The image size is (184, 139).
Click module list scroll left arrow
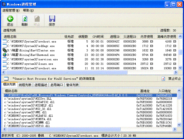tap(4, 129)
